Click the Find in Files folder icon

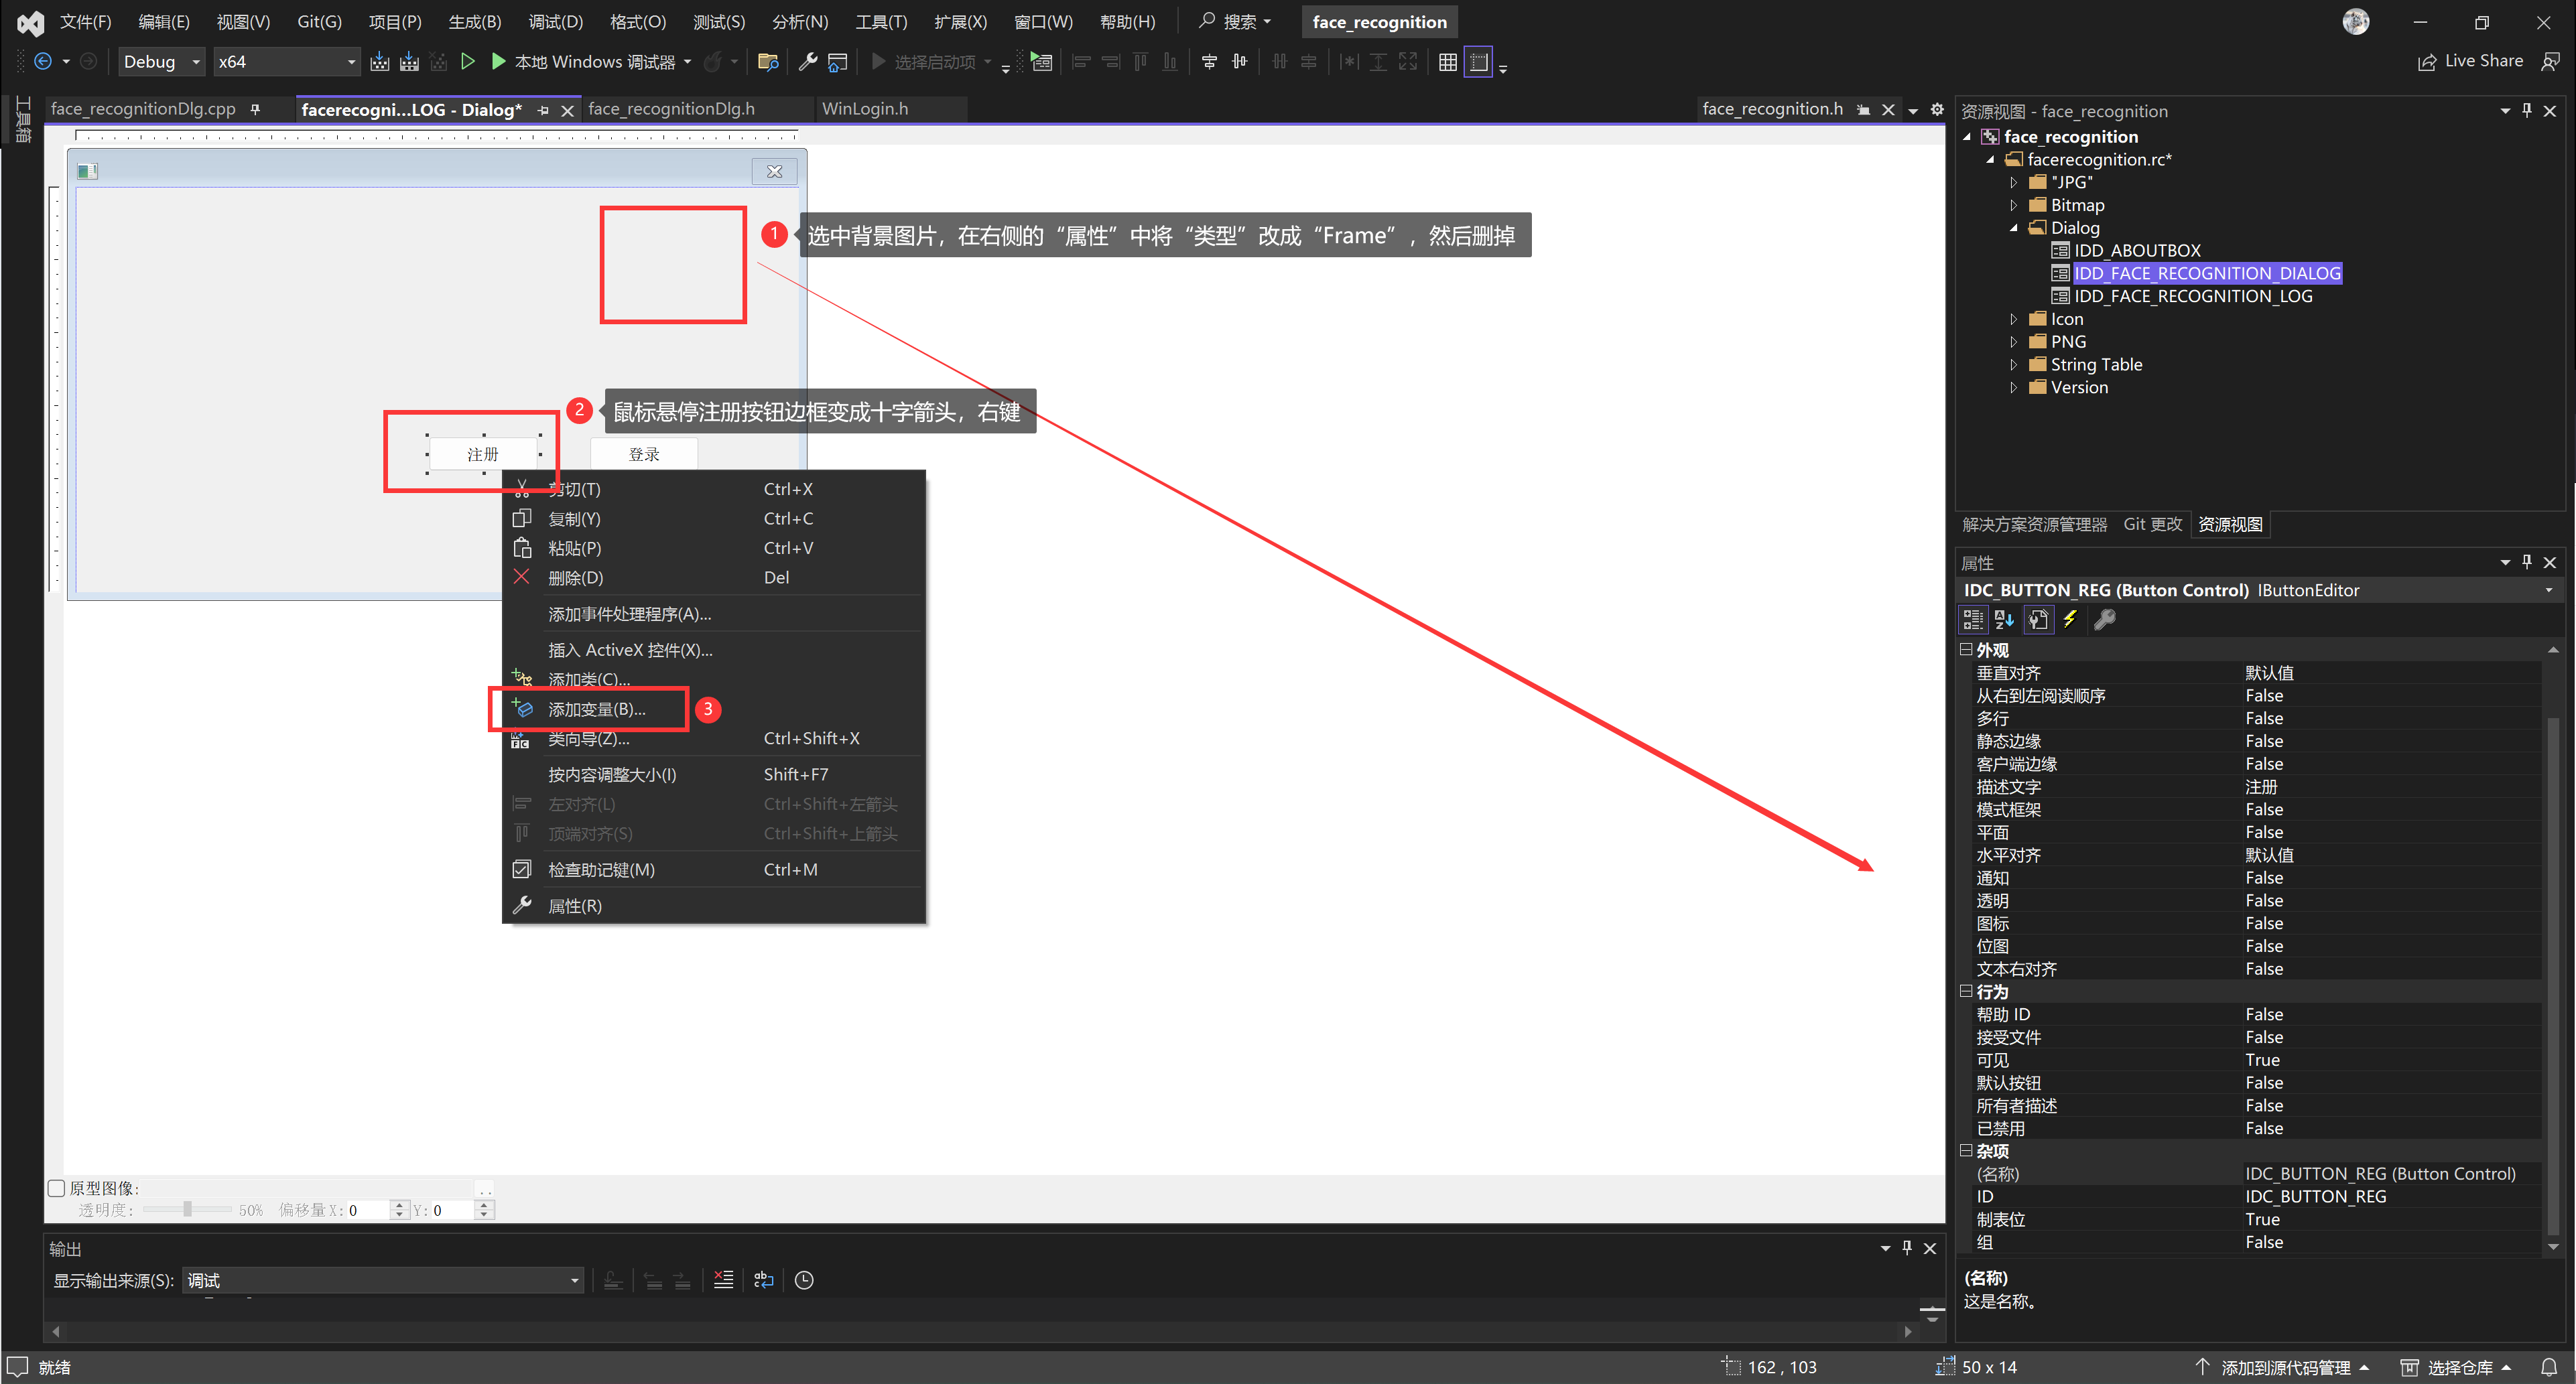click(768, 62)
